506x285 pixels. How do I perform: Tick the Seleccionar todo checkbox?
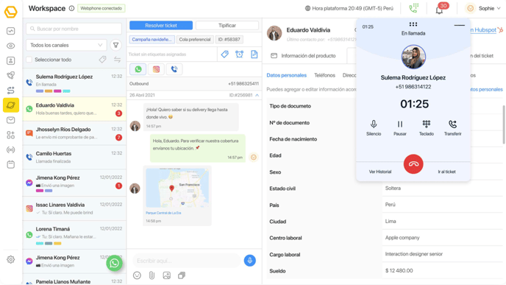pos(29,60)
